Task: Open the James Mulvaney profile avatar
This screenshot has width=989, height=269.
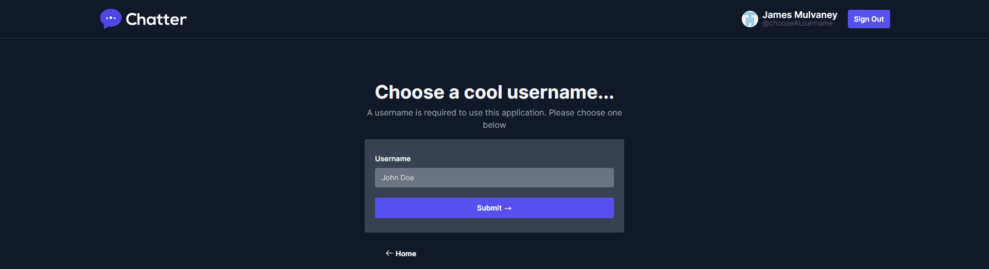Action: point(749,19)
